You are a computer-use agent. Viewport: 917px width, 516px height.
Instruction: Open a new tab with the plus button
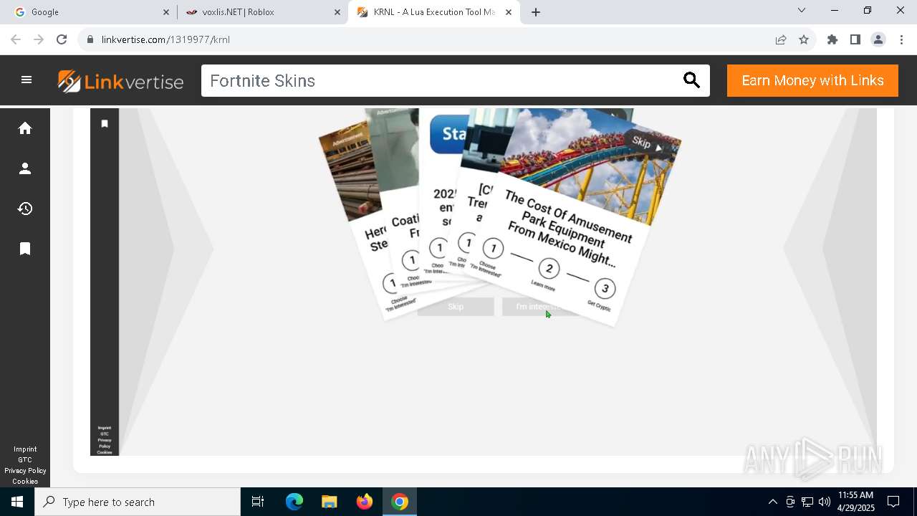point(536,12)
